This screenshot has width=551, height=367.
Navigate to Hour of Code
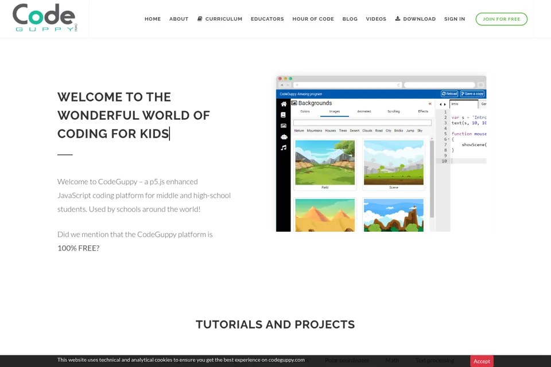313,19
